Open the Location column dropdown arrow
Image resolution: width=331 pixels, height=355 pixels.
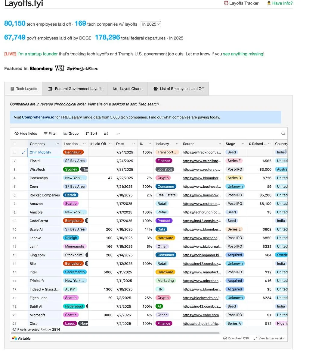(84, 143)
